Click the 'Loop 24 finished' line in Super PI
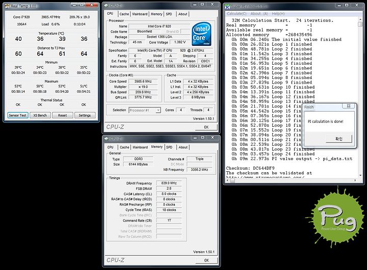Viewport: 367px width, 270px height. 273,154
